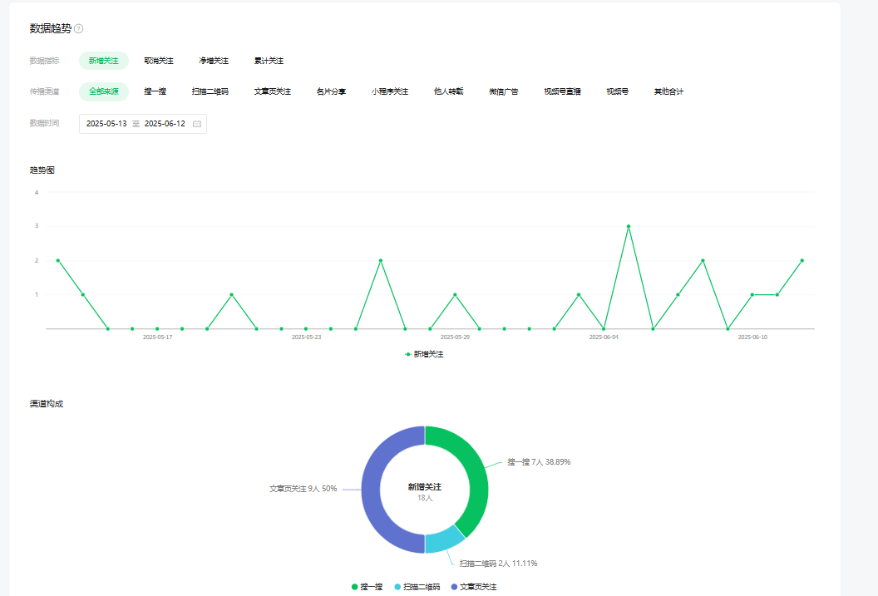Click the last data point on the trend line
The height and width of the screenshot is (596, 878).
(x=802, y=261)
